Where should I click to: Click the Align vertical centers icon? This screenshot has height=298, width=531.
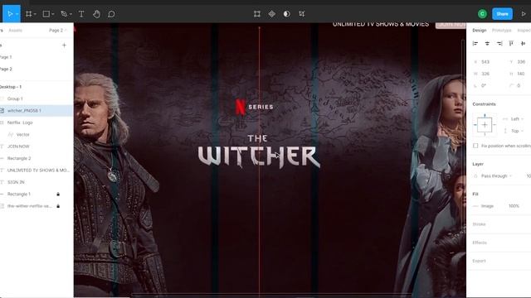point(524,43)
